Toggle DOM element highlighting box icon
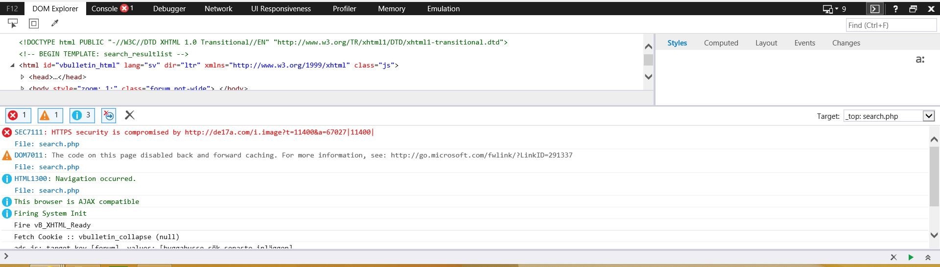This screenshot has width=940, height=267. pos(34,23)
